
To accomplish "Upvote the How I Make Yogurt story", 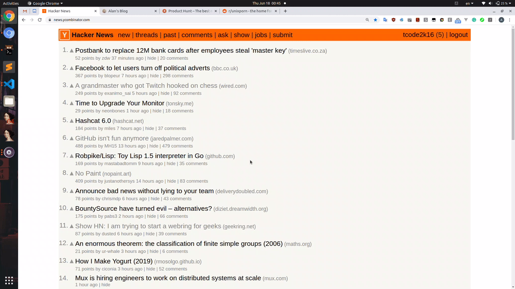I will click(71, 261).
